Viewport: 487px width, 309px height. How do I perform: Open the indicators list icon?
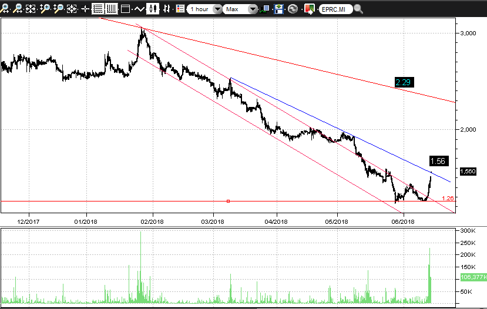tap(180, 9)
